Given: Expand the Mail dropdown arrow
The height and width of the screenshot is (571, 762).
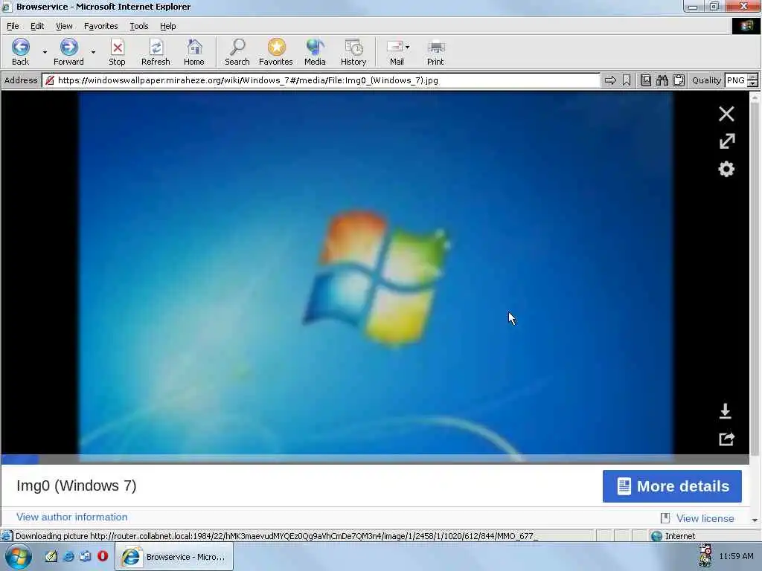Looking at the screenshot, I should pyautogui.click(x=407, y=47).
